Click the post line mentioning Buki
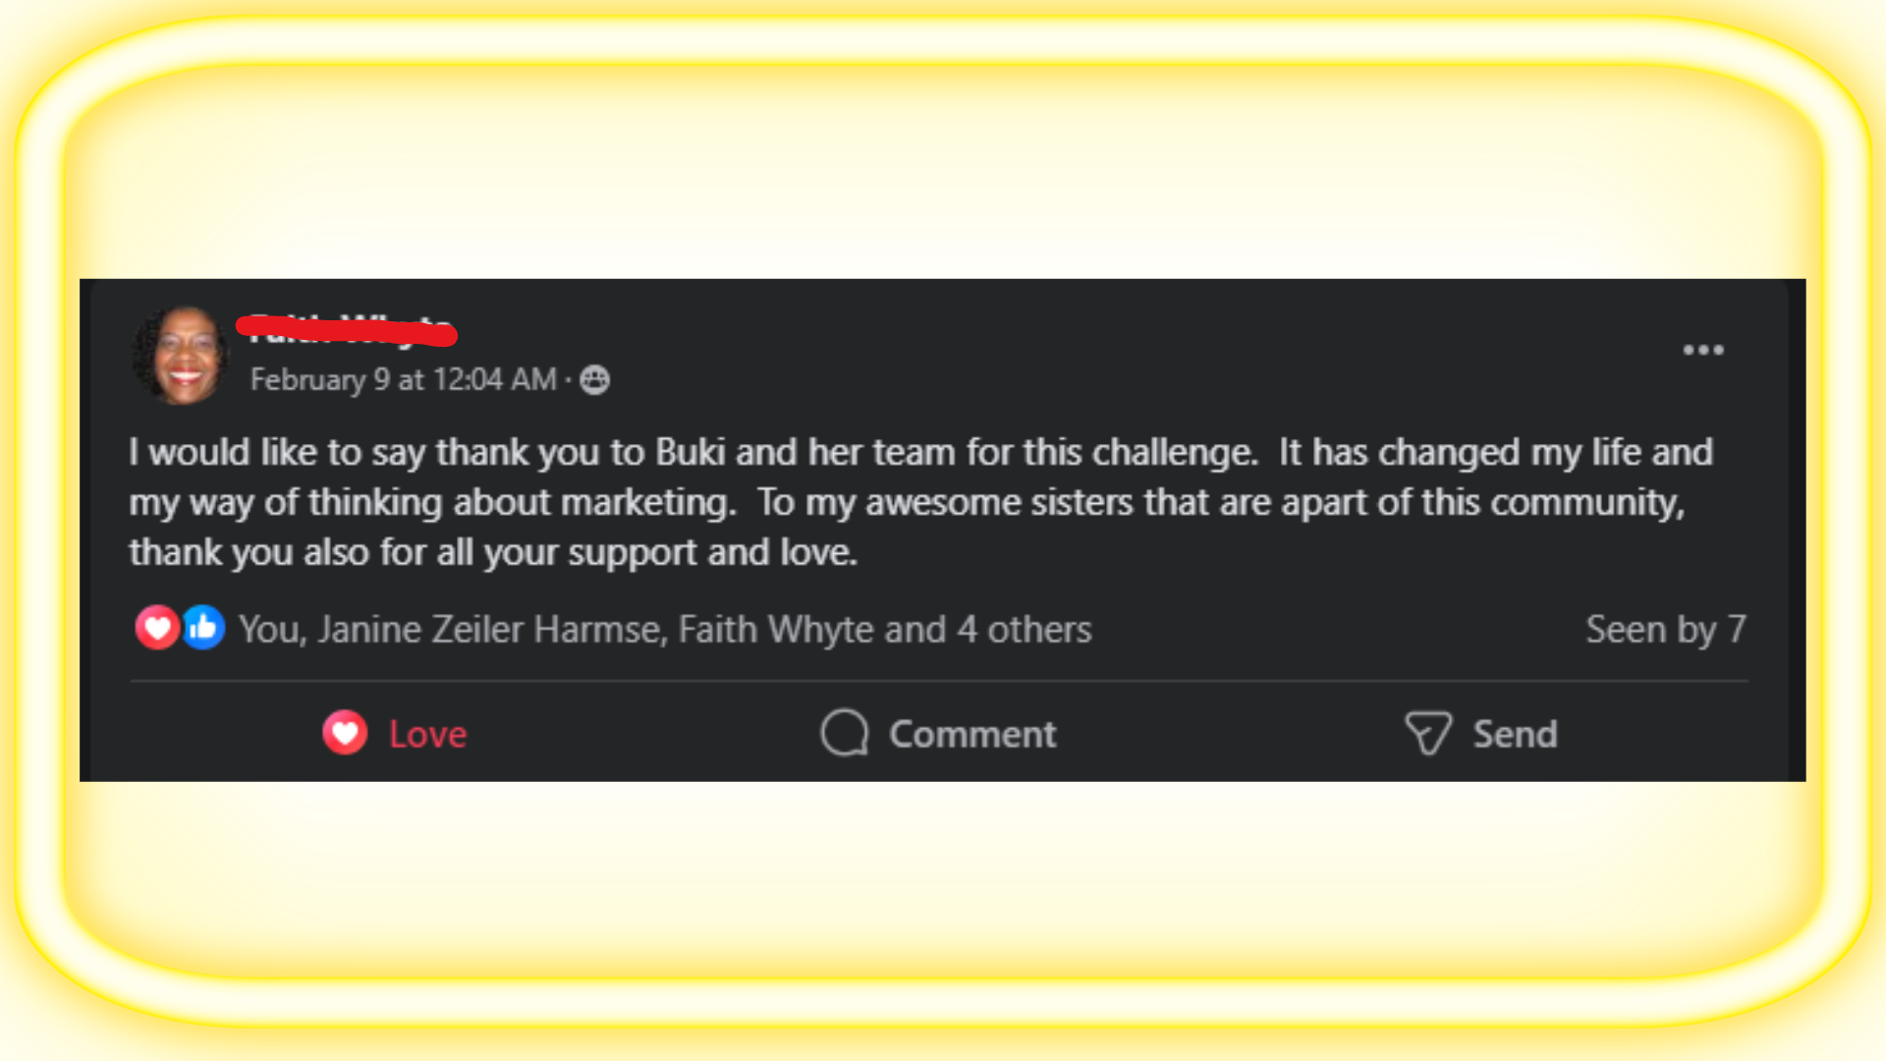 [x=920, y=453]
